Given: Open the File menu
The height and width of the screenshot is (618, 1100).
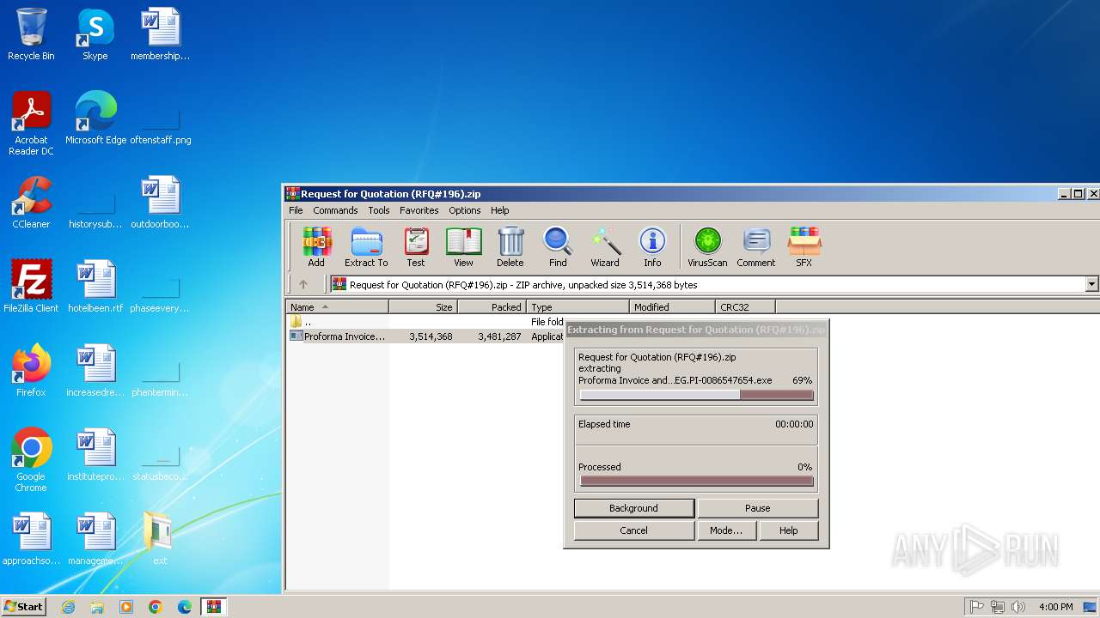Looking at the screenshot, I should coord(296,210).
